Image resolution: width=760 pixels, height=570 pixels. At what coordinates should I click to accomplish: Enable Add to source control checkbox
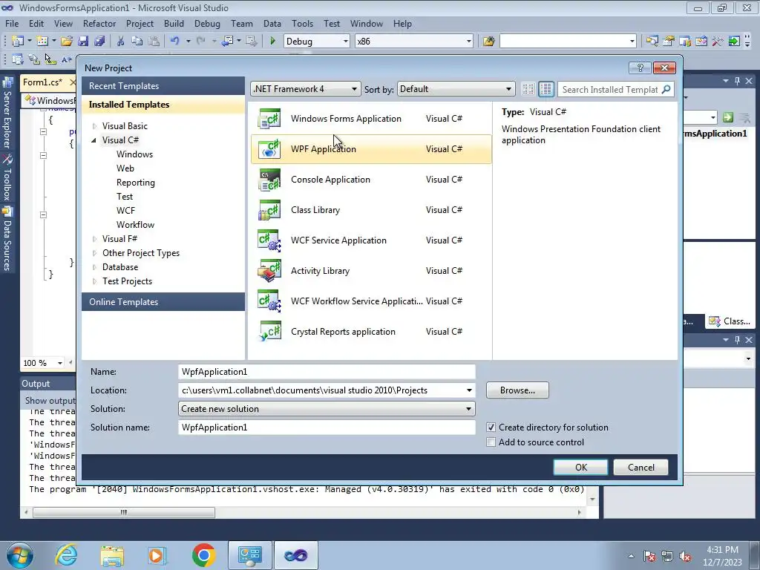click(491, 442)
